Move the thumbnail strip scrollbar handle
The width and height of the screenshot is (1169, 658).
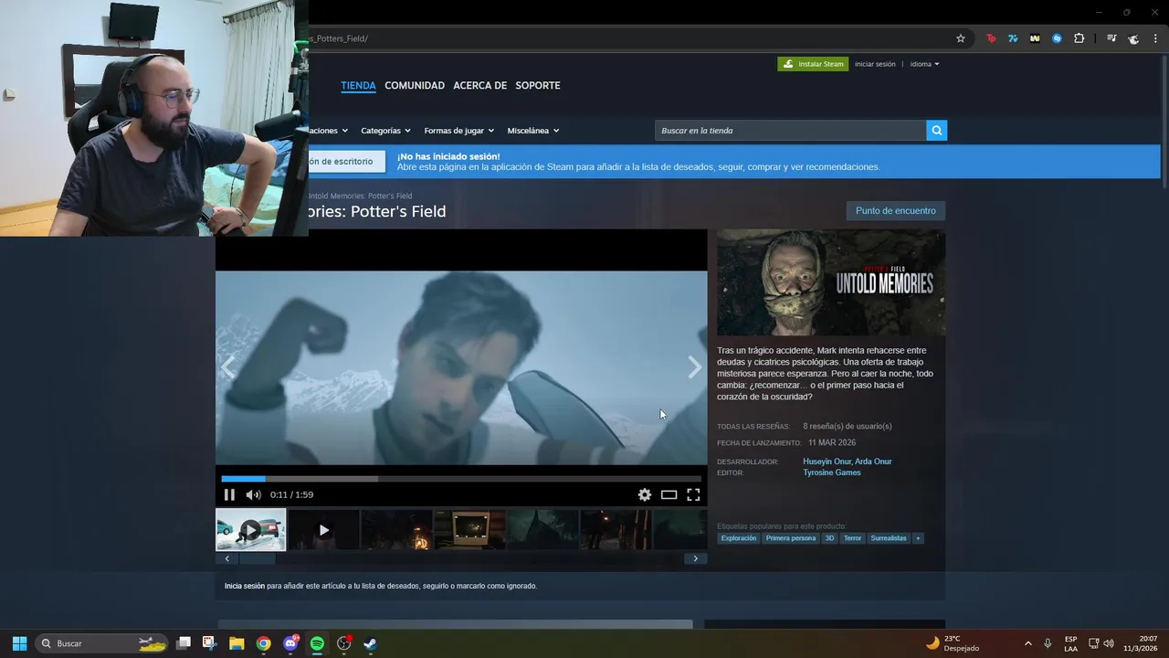coord(257,558)
